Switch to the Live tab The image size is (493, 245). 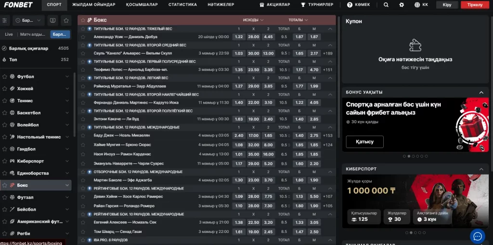click(x=9, y=34)
